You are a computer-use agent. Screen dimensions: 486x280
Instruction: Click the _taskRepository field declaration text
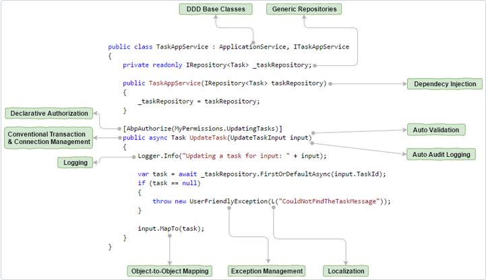282,65
